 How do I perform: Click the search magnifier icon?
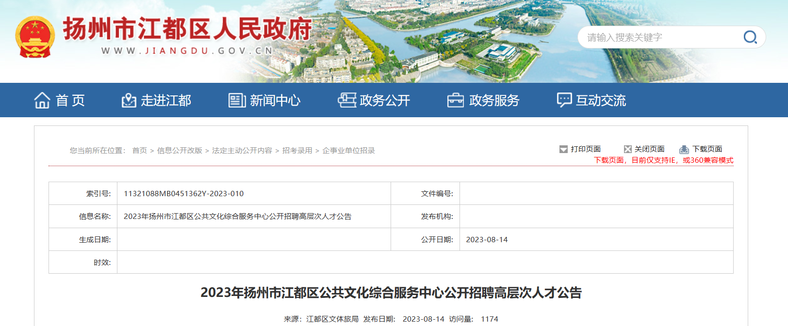pos(750,37)
